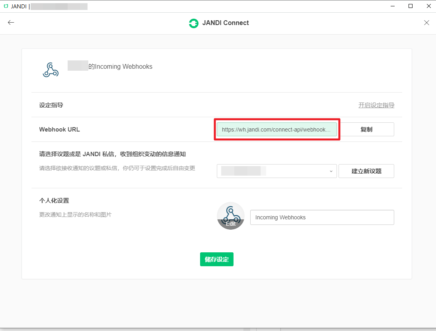Close the JANDI application window
This screenshot has width=436, height=331.
[x=428, y=6]
